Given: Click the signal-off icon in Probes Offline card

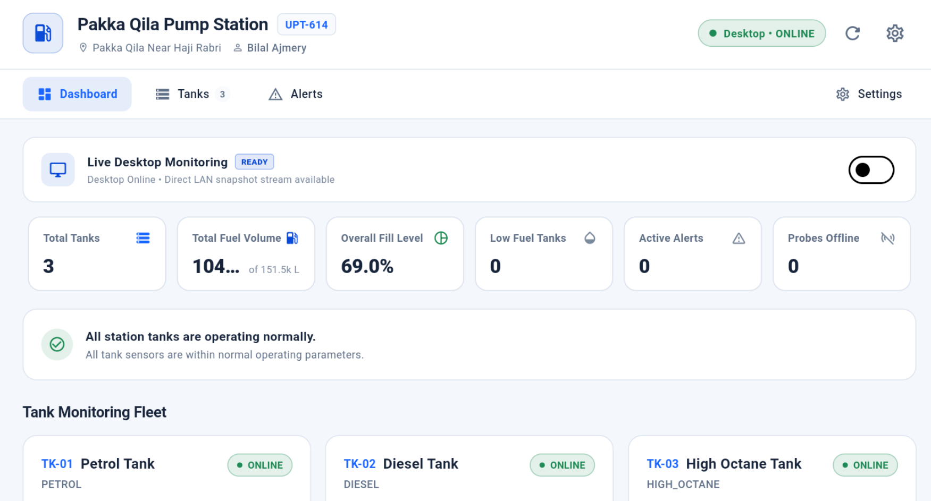Looking at the screenshot, I should coord(887,238).
